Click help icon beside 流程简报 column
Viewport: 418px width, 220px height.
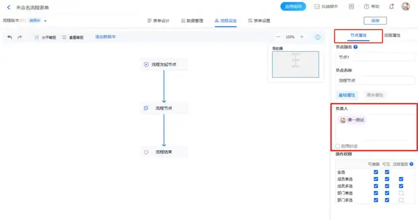[x=412, y=164]
